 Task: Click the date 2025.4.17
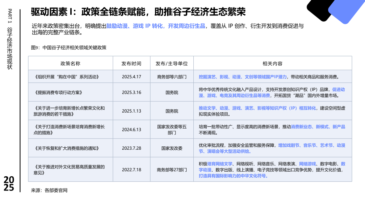[x=131, y=77]
